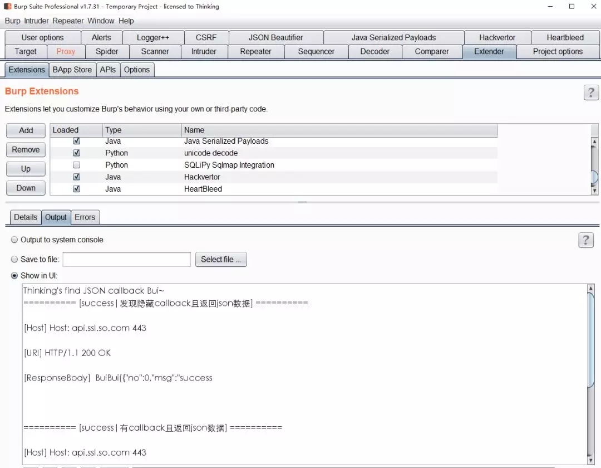Select Show in UI radio option
The height and width of the screenshot is (468, 601).
(x=14, y=275)
